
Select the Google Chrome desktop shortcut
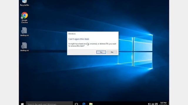(24, 17)
